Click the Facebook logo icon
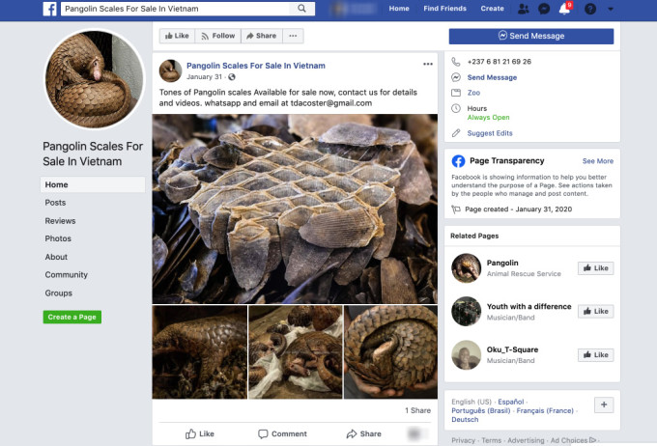The height and width of the screenshot is (446, 657). pyautogui.click(x=49, y=9)
